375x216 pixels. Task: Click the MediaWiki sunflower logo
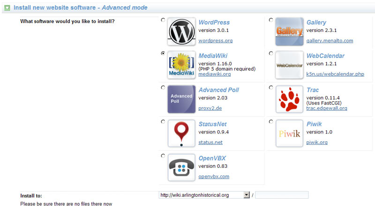tap(181, 65)
